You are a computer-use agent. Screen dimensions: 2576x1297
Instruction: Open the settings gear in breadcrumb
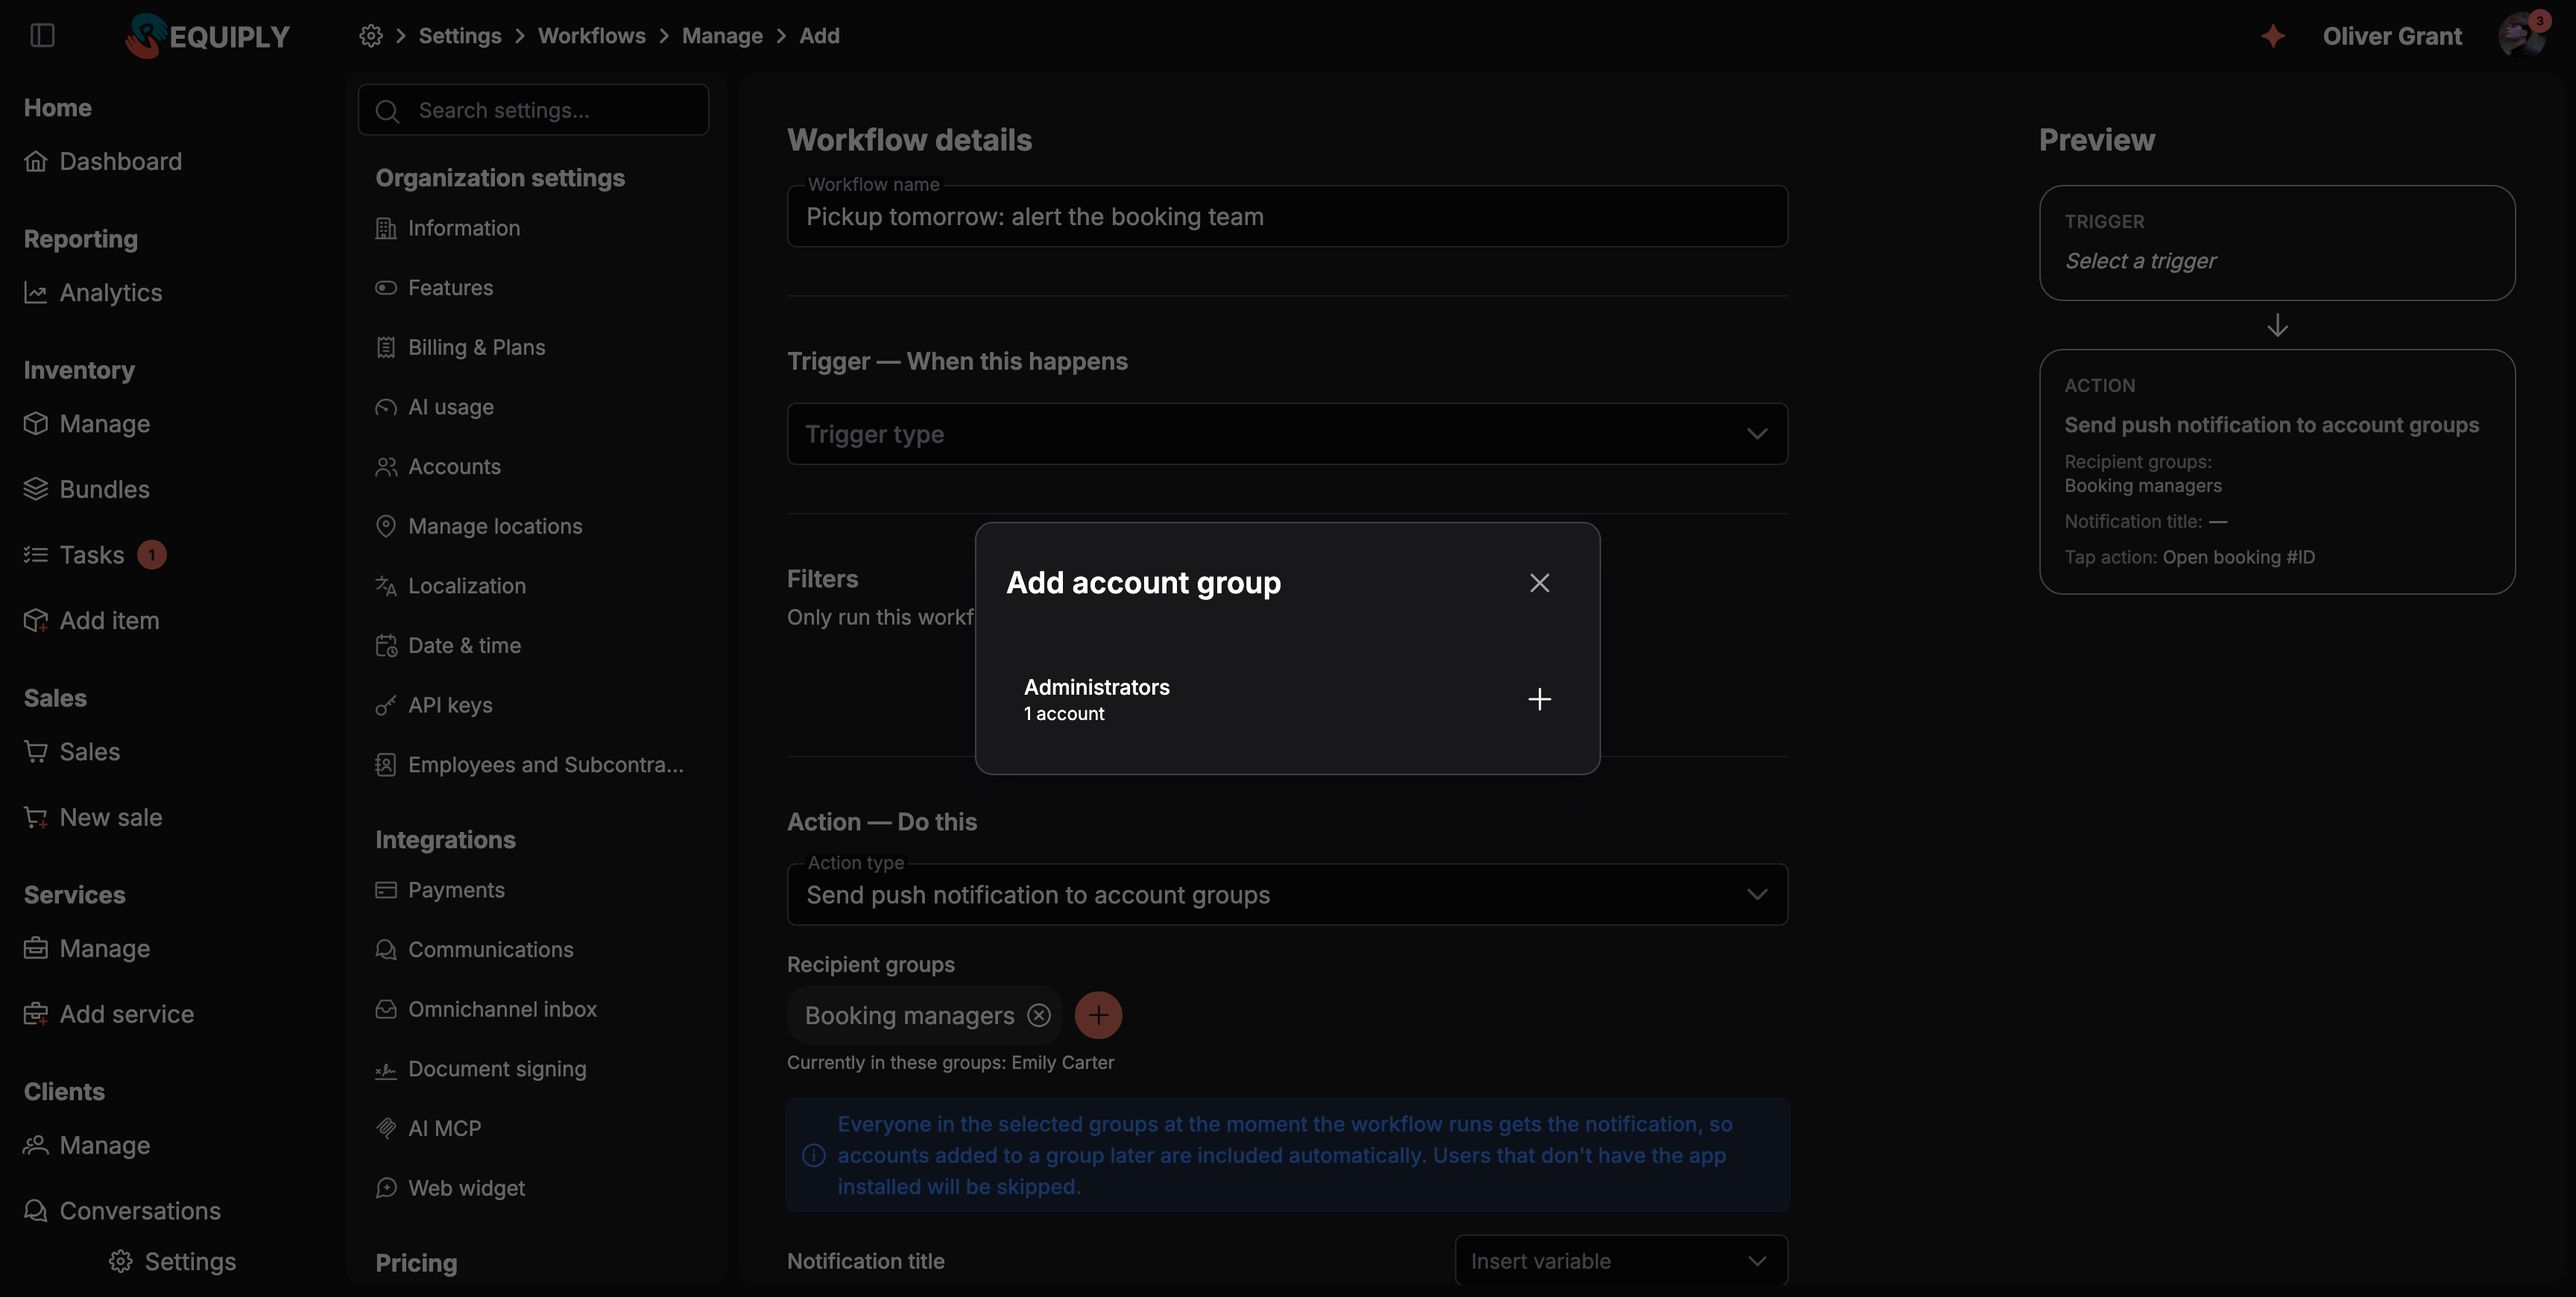coord(371,36)
